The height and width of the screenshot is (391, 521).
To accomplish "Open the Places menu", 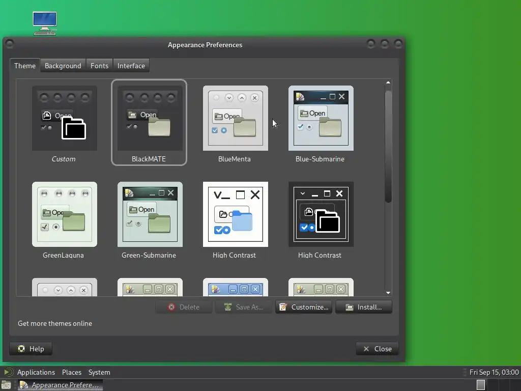I will [x=72, y=372].
